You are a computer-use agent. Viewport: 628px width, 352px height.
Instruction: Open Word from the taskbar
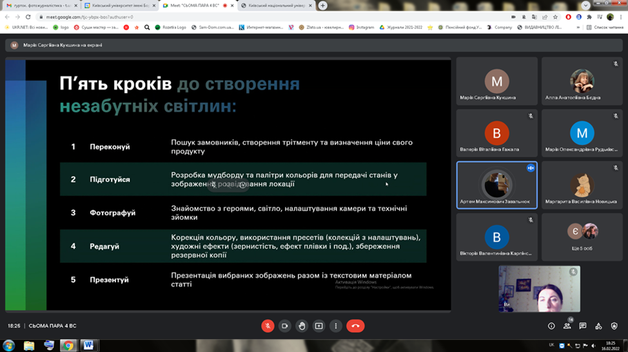coord(88,346)
